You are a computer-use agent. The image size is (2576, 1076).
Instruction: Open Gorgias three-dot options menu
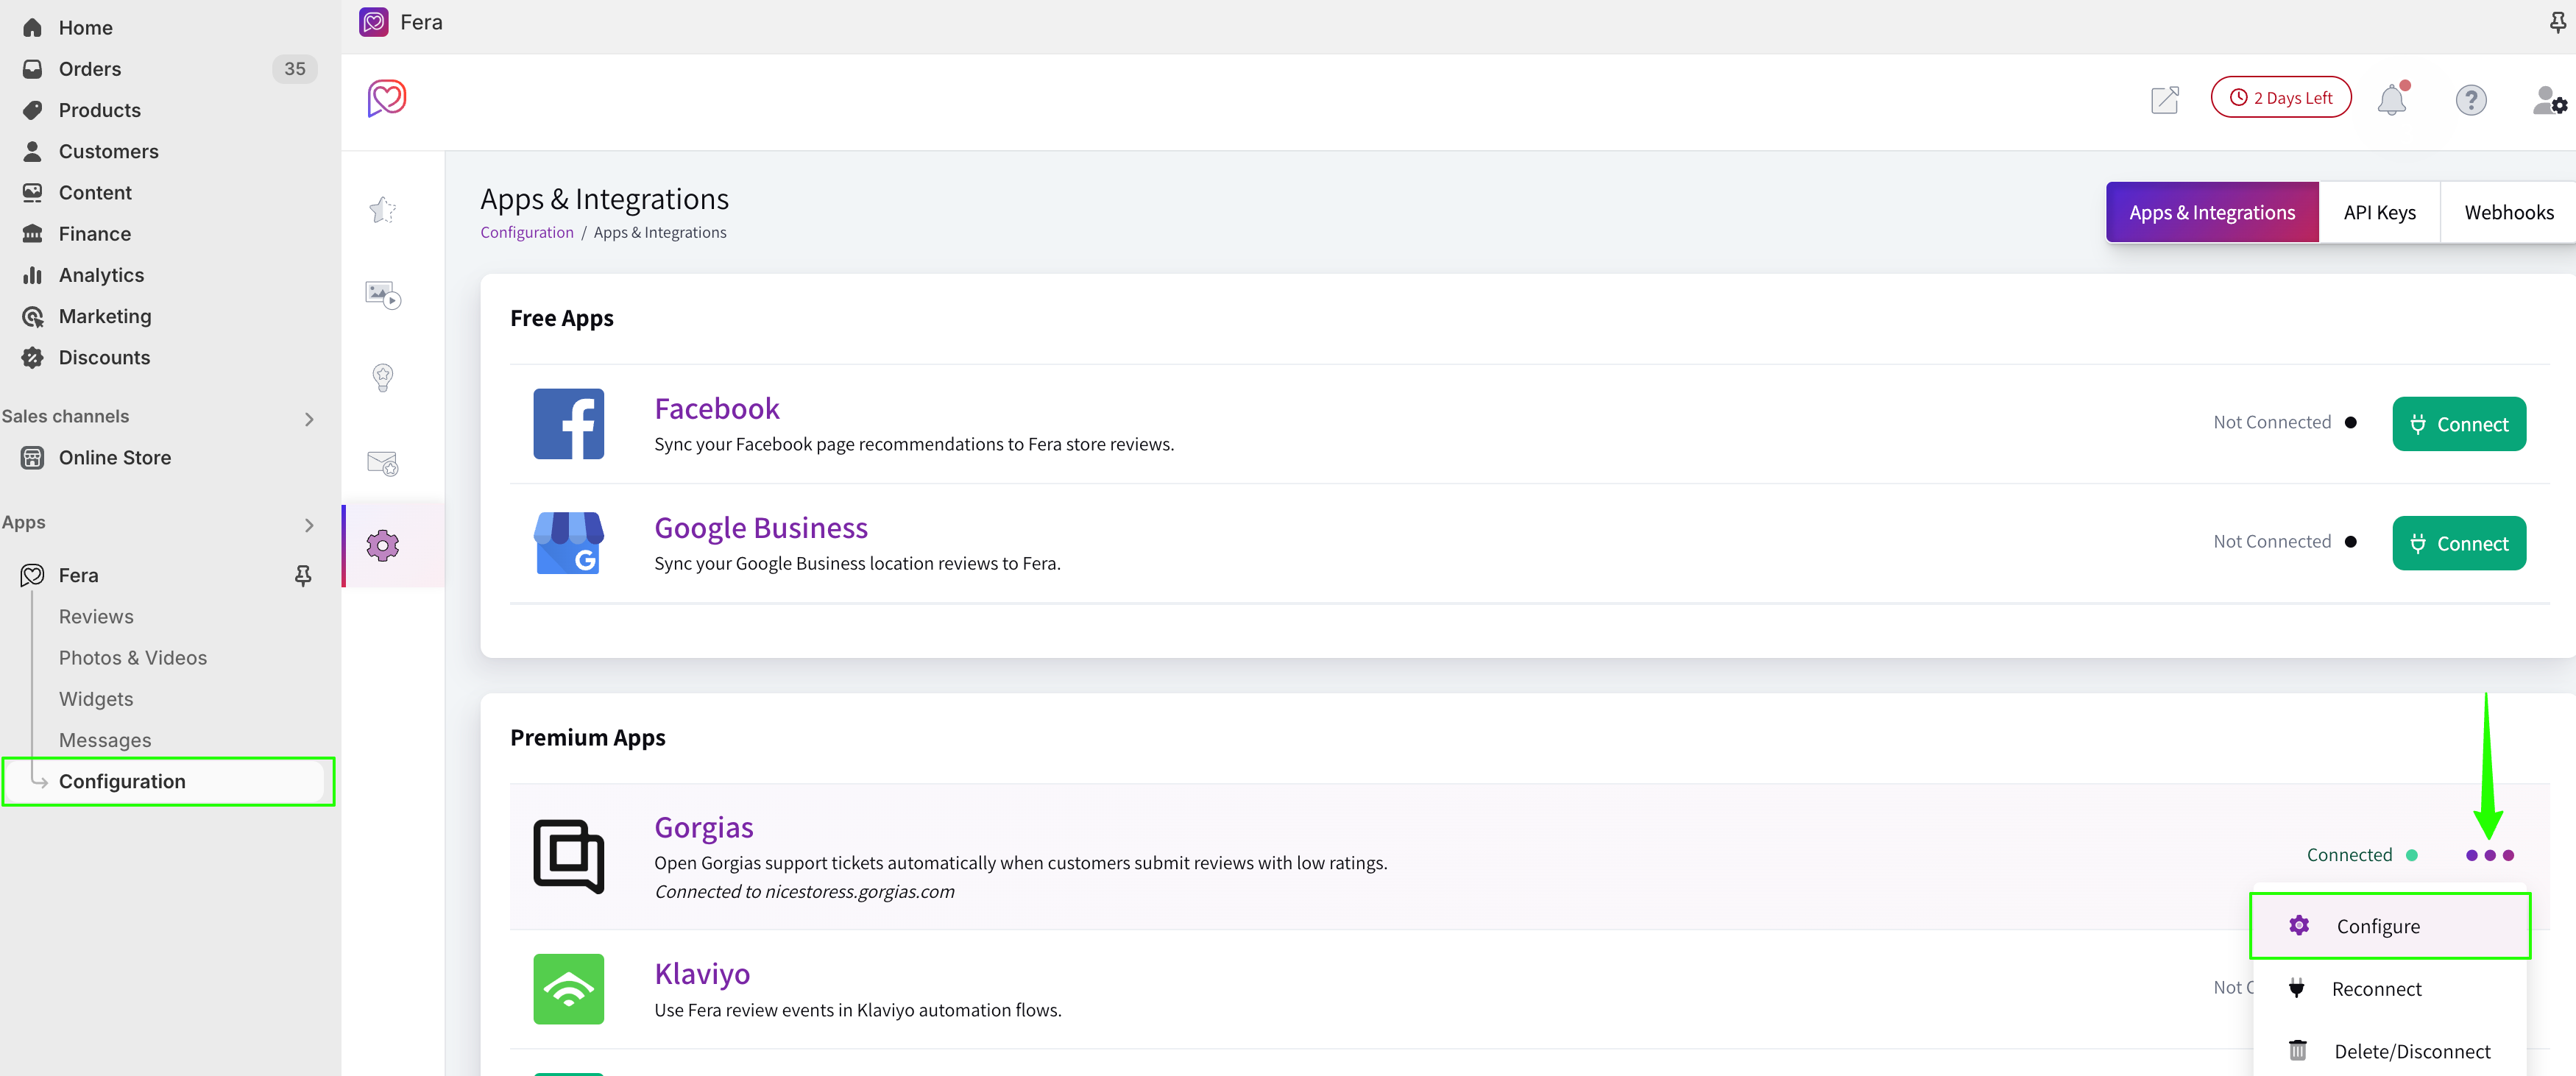(2490, 855)
